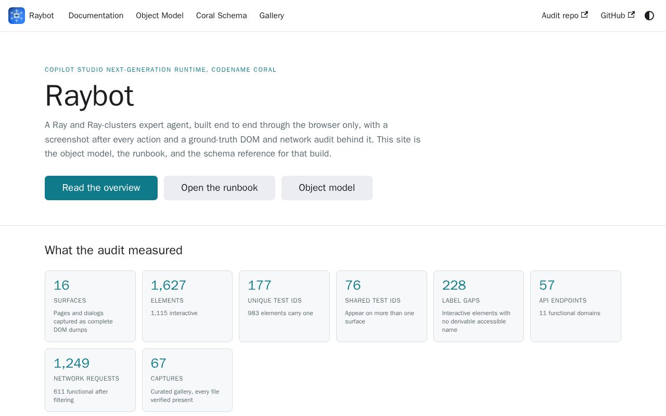Click the Open the runbook button

220,188
